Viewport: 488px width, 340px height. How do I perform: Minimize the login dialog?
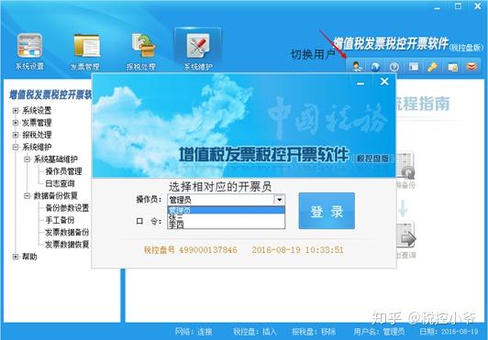pyautogui.click(x=360, y=83)
